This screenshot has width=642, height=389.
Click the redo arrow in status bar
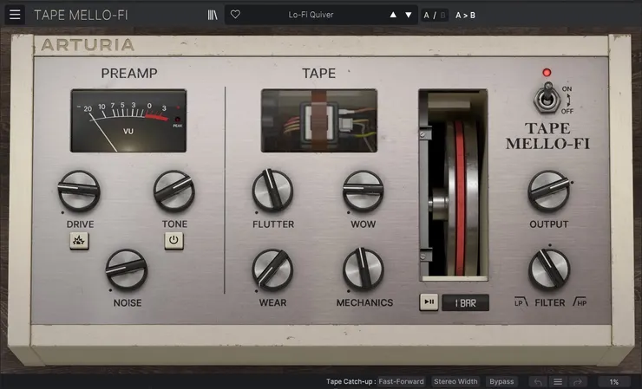(x=578, y=381)
